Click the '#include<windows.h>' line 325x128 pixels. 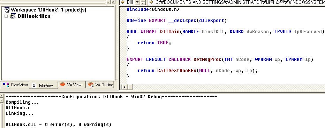(153, 9)
